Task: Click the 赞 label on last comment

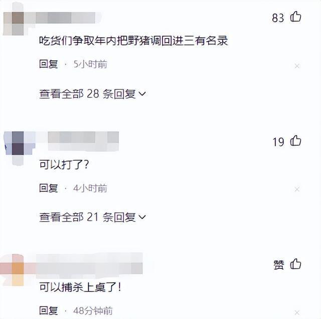Action: (279, 265)
